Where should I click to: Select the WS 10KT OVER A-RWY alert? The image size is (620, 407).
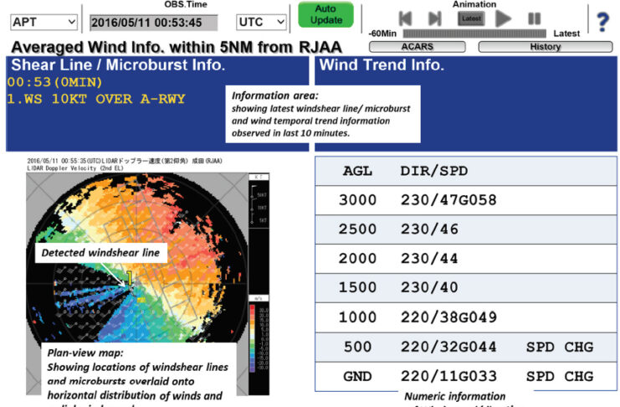(96, 99)
